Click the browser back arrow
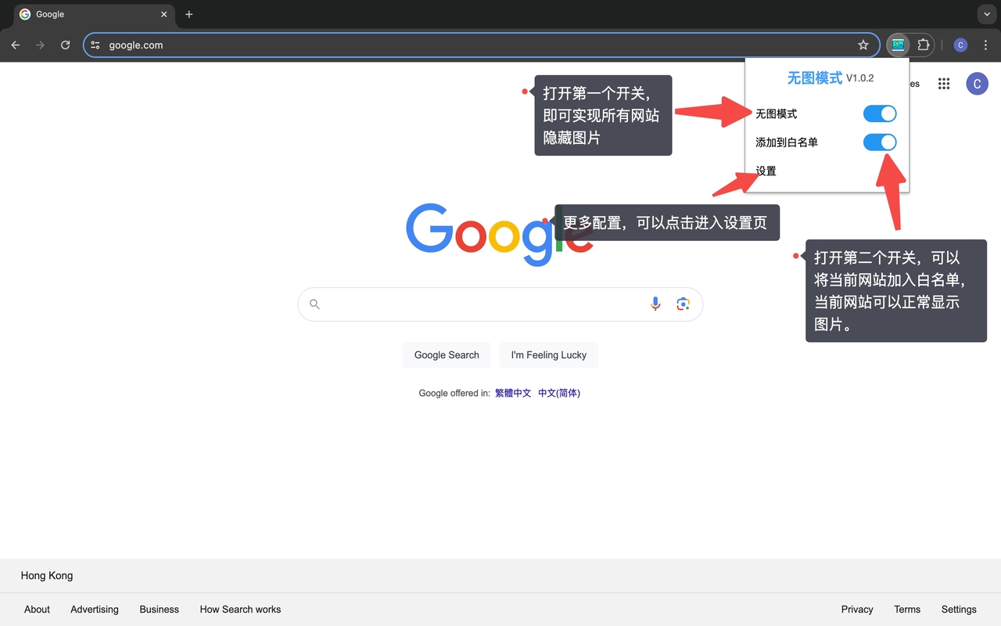 pos(16,45)
